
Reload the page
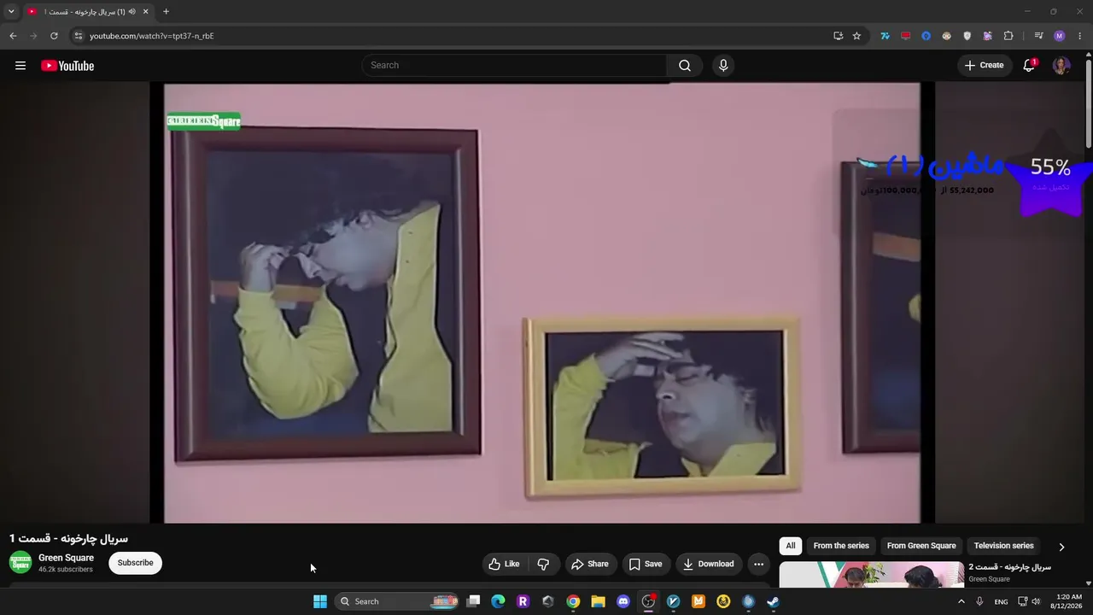[x=54, y=36]
